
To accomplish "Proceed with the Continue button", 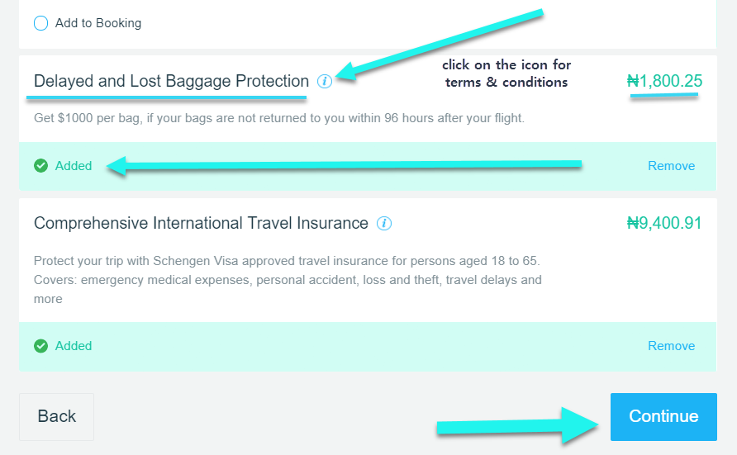I will 663,416.
